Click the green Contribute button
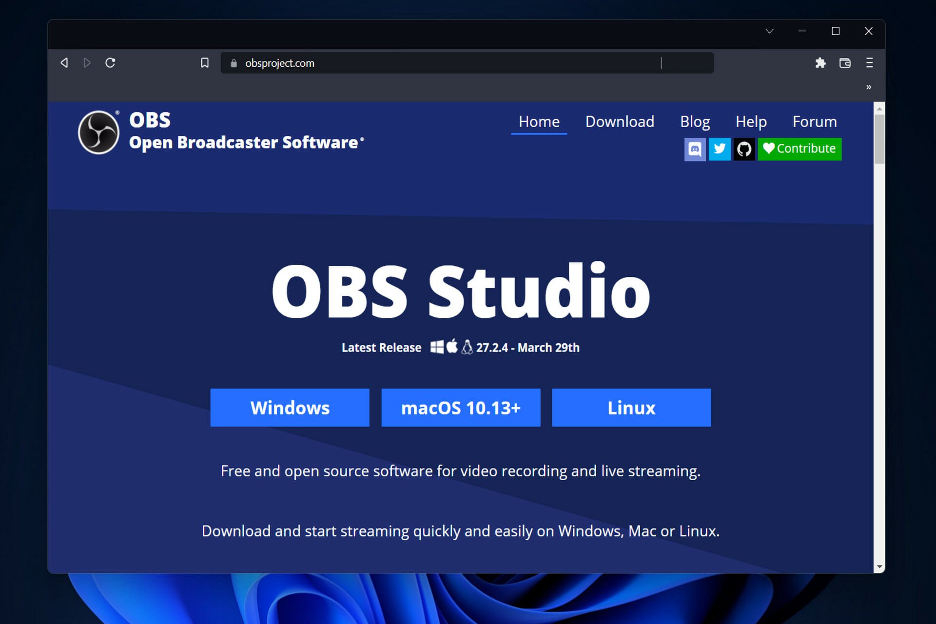The image size is (936, 624). coord(799,149)
